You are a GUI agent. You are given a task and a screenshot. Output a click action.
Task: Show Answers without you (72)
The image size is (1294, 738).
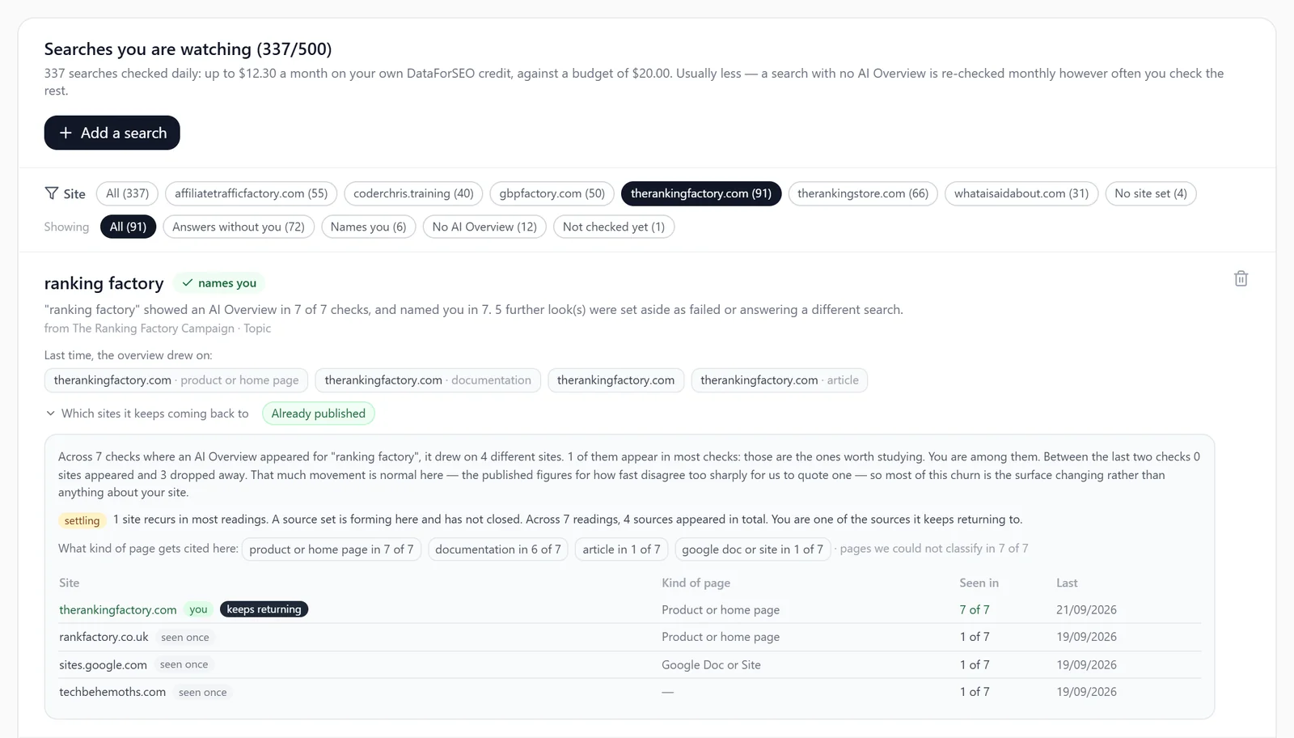tap(239, 227)
